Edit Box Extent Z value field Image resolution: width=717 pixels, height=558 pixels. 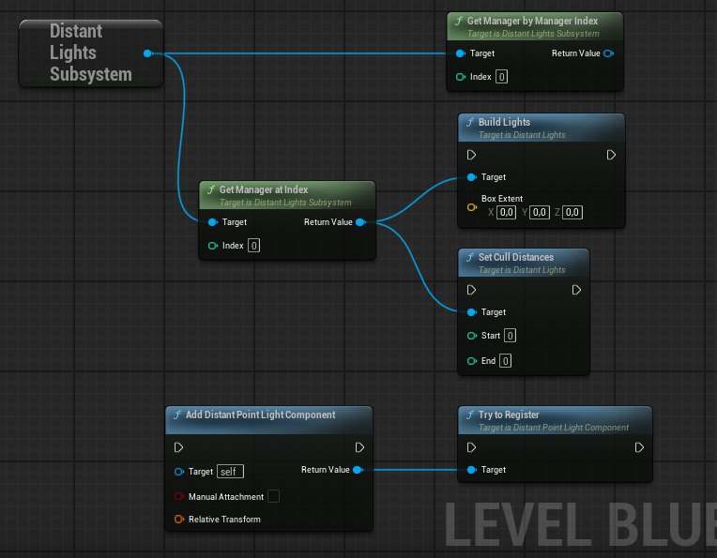click(x=572, y=212)
